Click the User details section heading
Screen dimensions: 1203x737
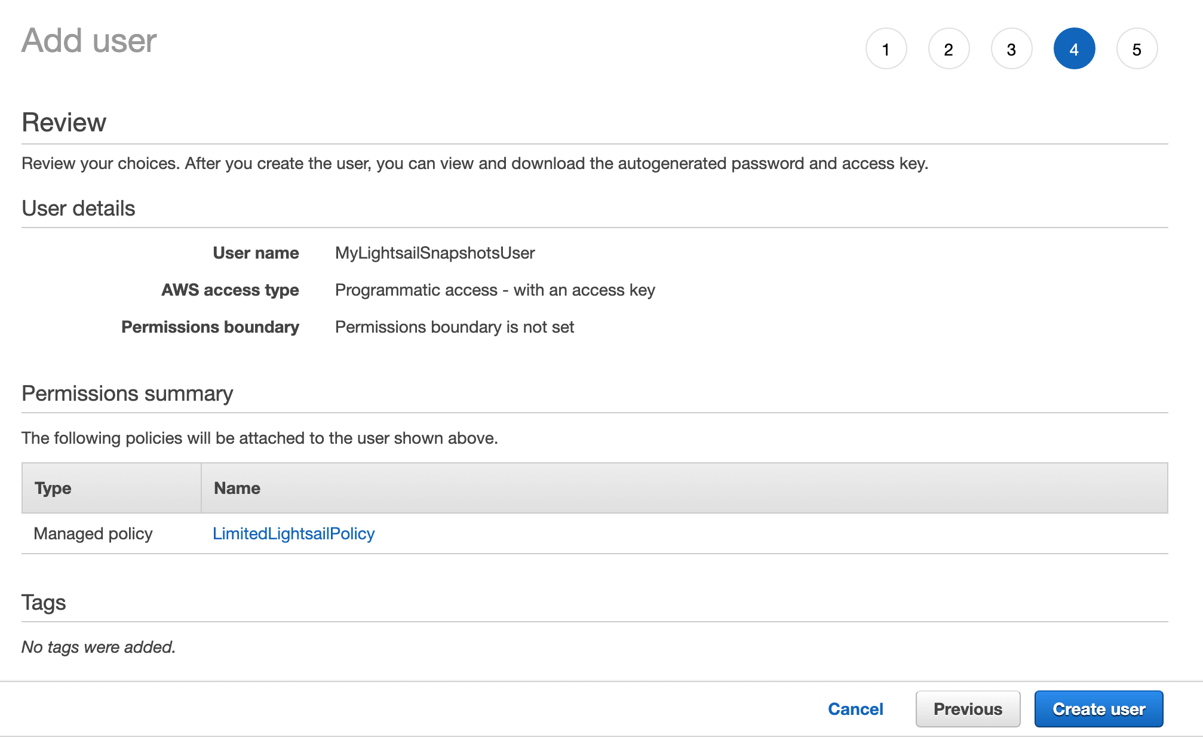tap(78, 208)
